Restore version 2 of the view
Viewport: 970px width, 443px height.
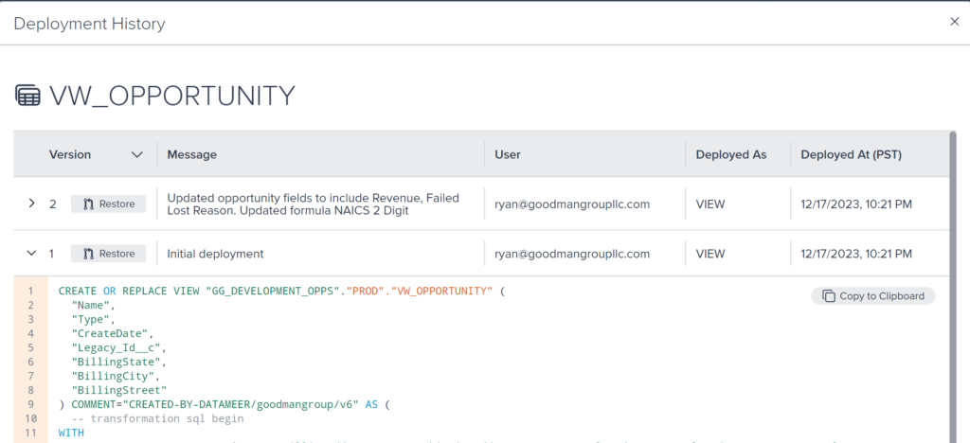pos(108,204)
